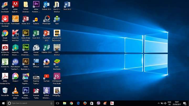Select the 0204 - Shortcut icon
The image size is (189, 106).
click(x=57, y=50)
